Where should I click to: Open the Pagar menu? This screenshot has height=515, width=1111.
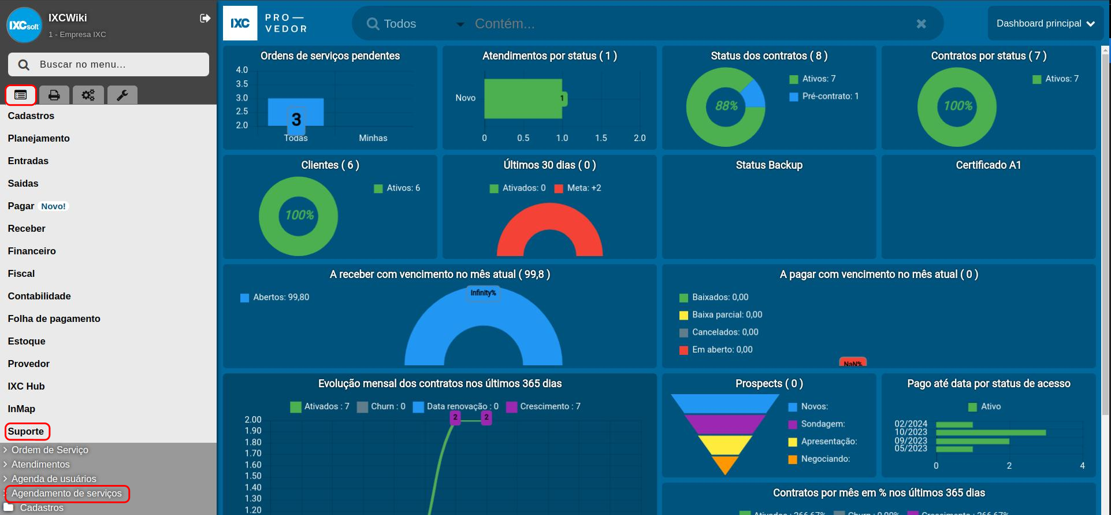[x=21, y=206]
